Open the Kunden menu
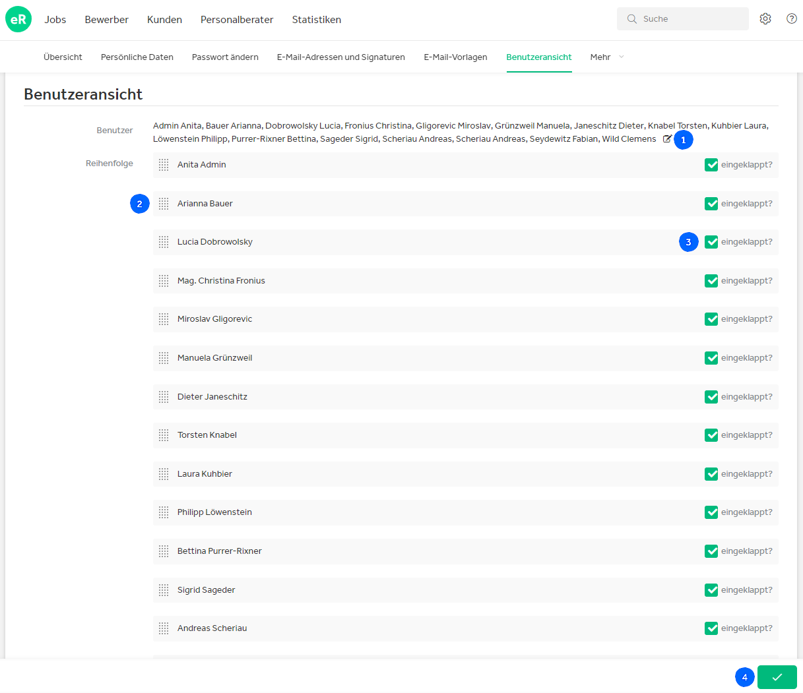Screen dimensions: 803x693 click(164, 20)
